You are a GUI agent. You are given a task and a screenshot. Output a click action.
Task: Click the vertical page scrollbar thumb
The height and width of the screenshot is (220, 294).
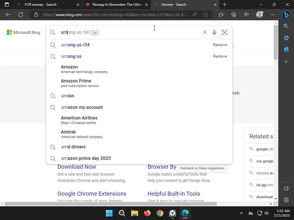pos(276,42)
